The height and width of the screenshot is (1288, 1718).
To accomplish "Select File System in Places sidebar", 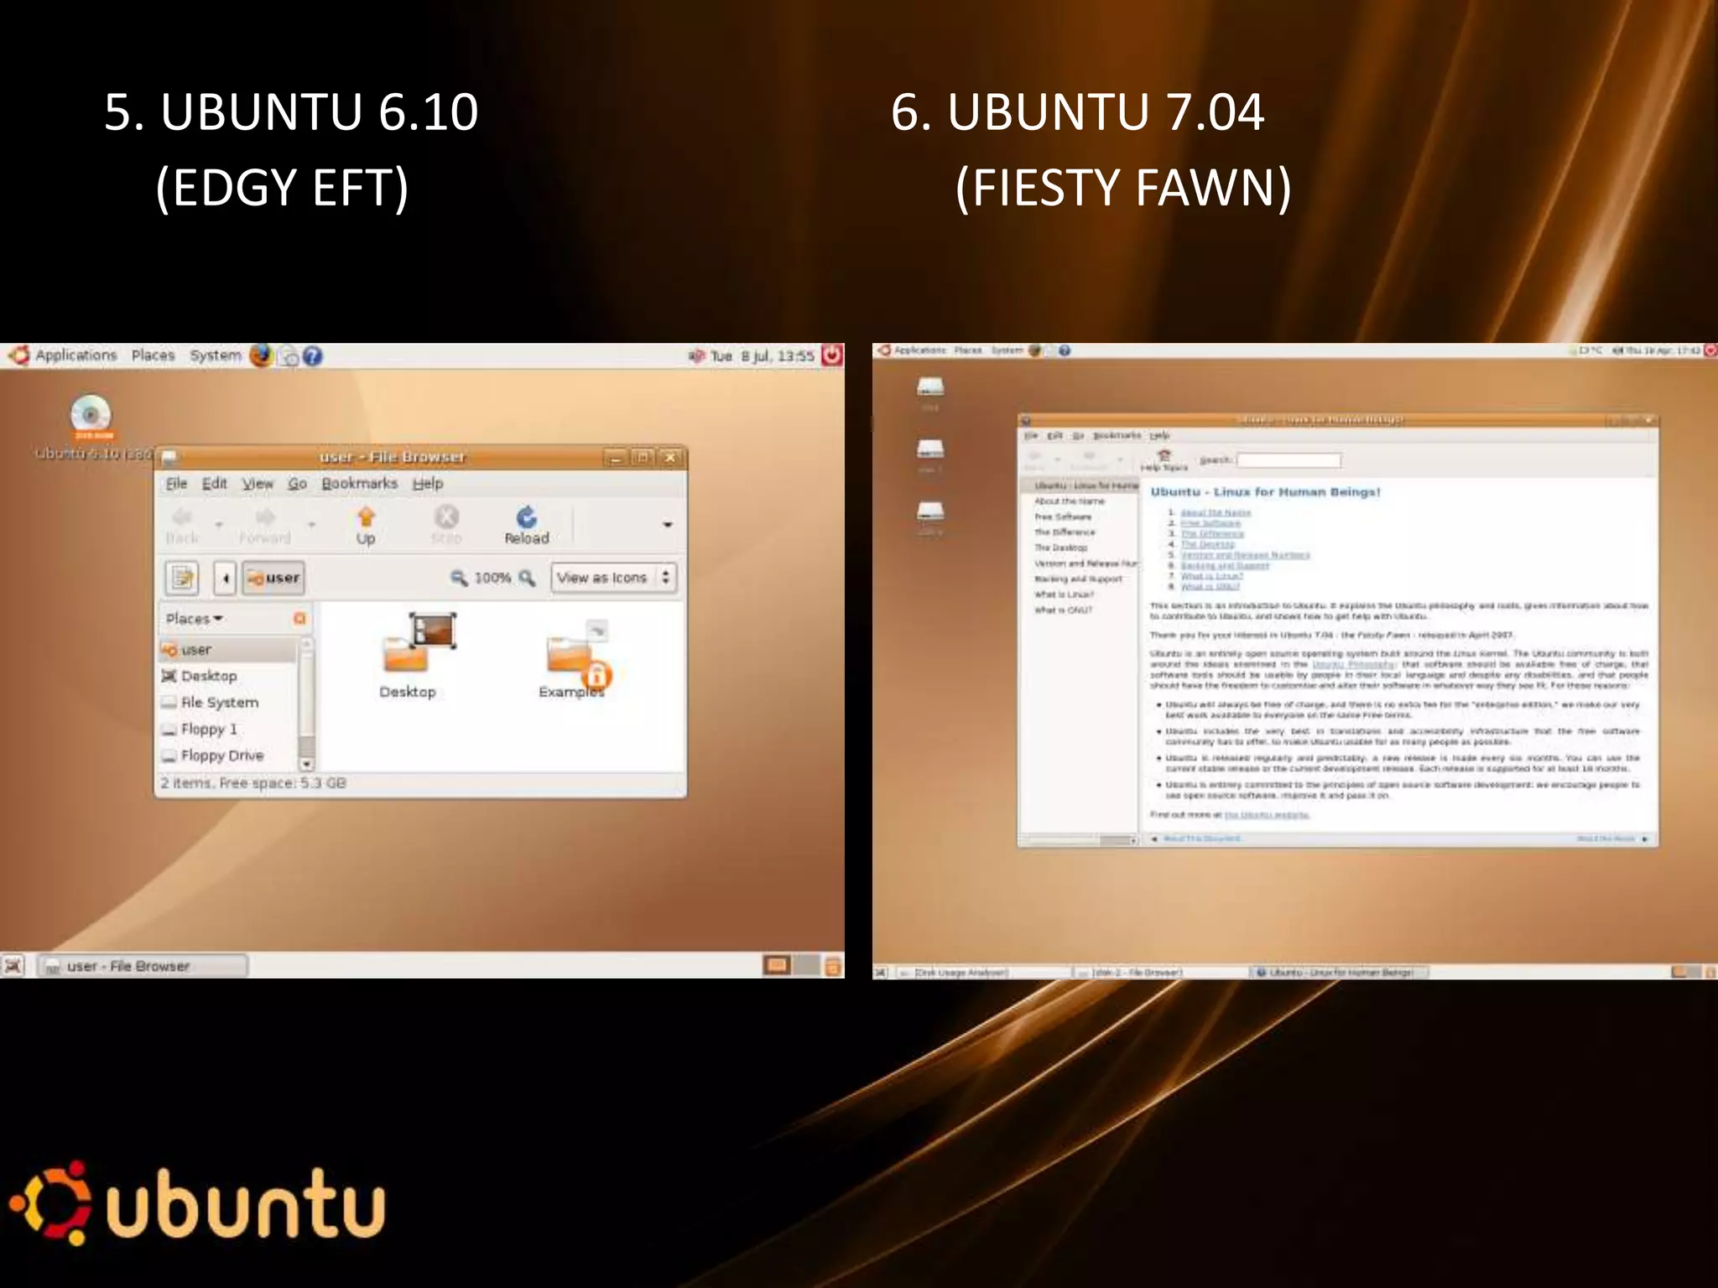I will click(x=227, y=703).
